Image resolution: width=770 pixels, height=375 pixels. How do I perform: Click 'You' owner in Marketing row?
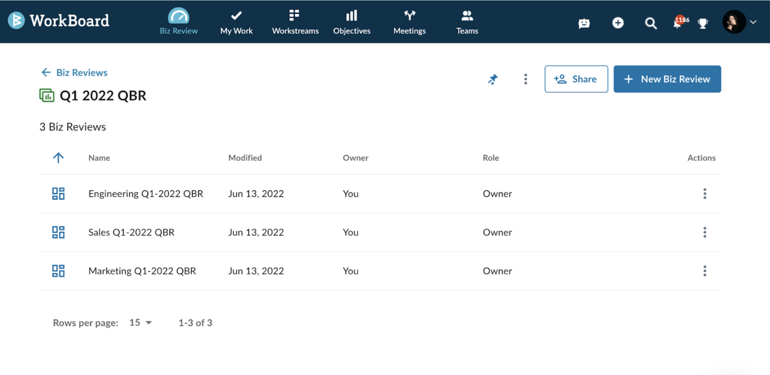[351, 271]
